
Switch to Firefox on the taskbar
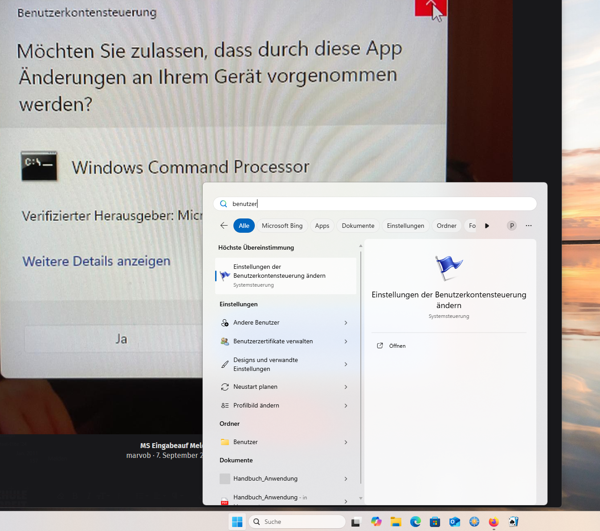[494, 522]
